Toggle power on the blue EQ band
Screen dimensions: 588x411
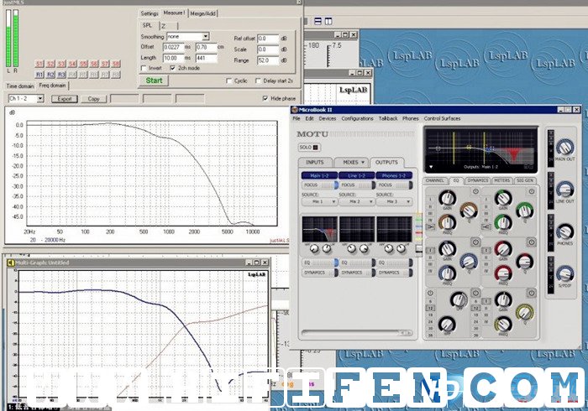[x=475, y=242]
